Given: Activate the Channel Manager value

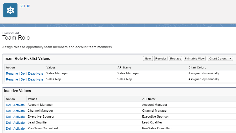Looking at the screenshot, I should [x=19, y=111].
